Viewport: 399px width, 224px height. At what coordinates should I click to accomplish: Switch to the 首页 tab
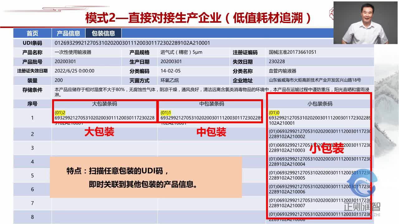(32, 33)
